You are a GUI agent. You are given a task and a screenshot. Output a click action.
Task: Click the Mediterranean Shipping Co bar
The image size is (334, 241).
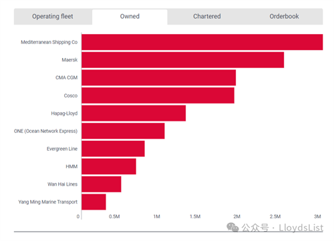click(x=202, y=42)
